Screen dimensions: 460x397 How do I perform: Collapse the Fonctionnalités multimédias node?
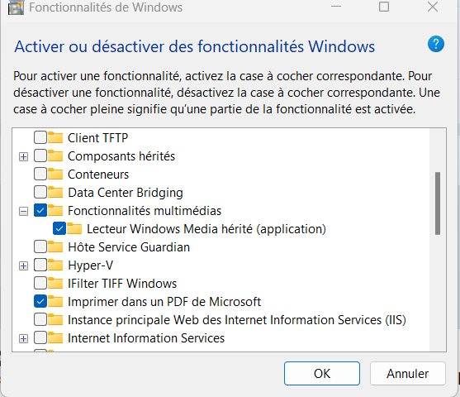coord(23,211)
